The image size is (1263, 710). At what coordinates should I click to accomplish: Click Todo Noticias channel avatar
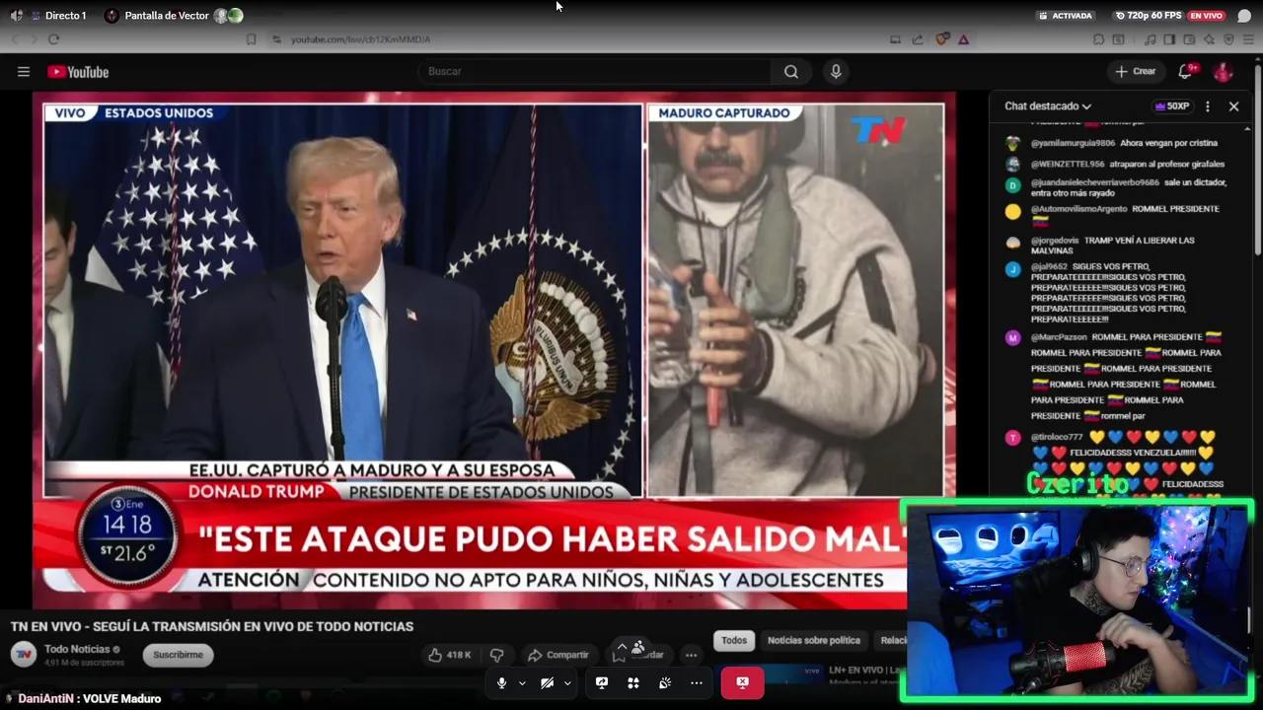pos(24,654)
